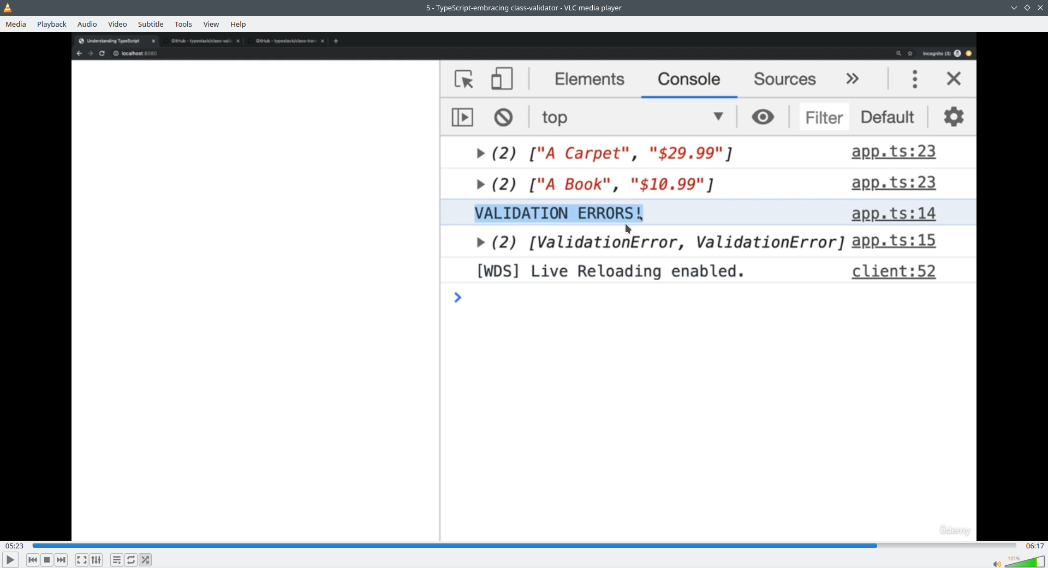Image resolution: width=1048 pixels, height=568 pixels.
Task: Open a new browser tab
Action: point(336,41)
